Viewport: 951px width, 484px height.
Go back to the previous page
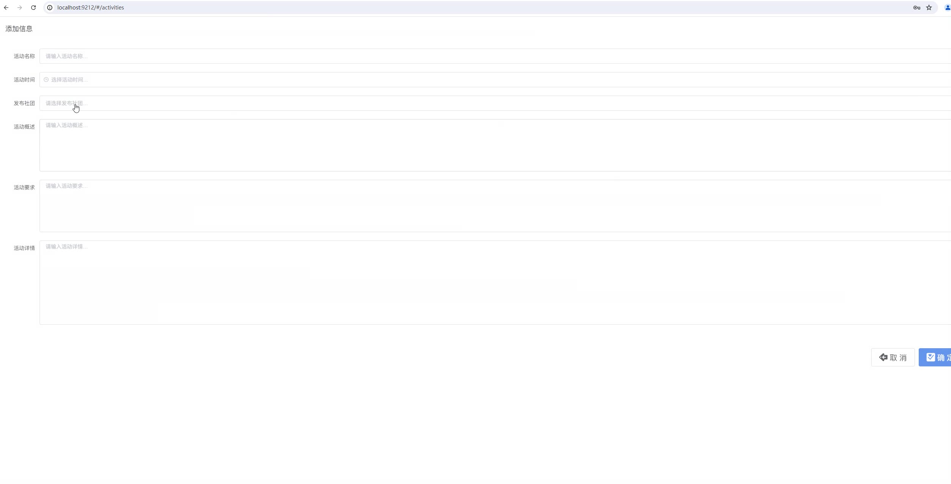(x=6, y=8)
